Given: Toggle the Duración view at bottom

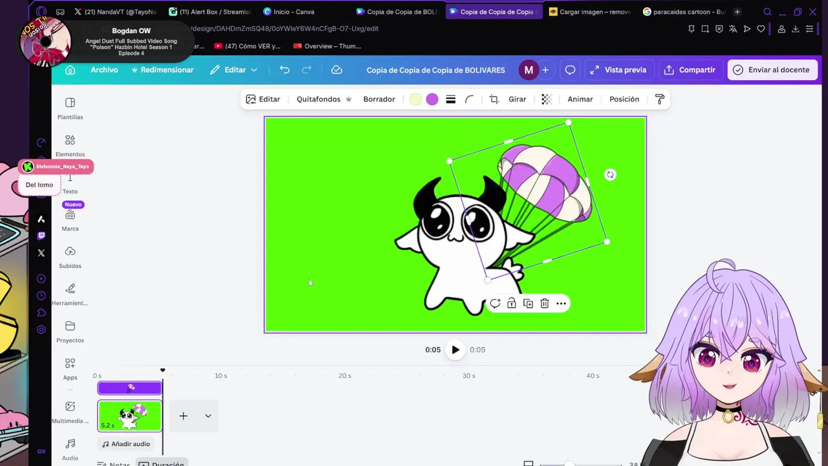Looking at the screenshot, I should point(161,463).
